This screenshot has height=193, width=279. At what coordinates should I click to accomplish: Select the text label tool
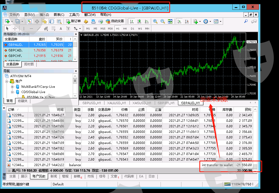tap(61, 28)
